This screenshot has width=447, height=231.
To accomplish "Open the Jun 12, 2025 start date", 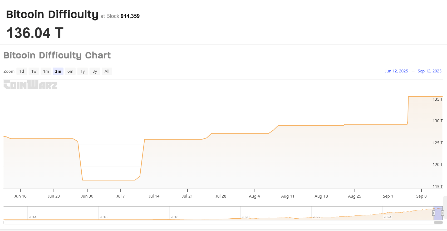I will (x=396, y=71).
